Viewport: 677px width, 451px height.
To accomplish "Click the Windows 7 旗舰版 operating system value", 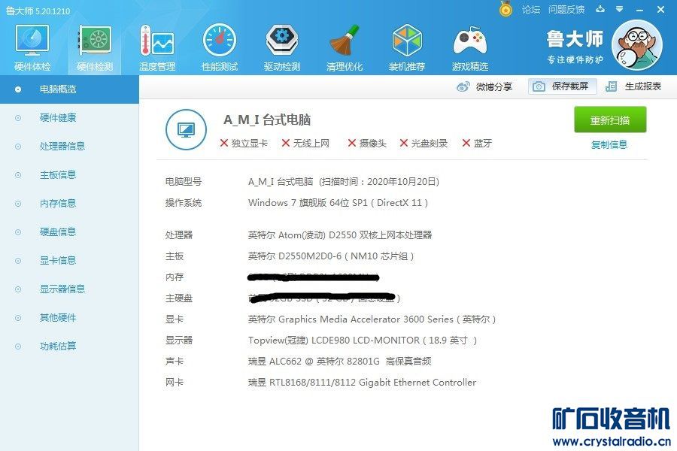I will click(338, 203).
